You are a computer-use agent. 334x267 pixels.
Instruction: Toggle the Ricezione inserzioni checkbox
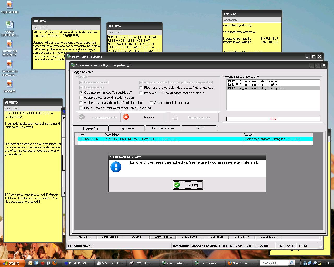tap(81, 82)
